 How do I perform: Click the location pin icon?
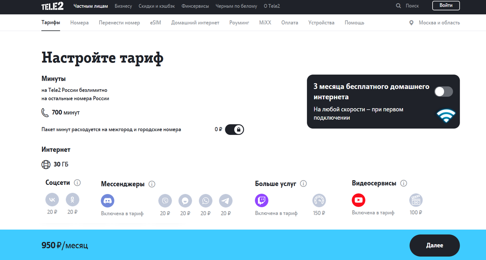(411, 23)
